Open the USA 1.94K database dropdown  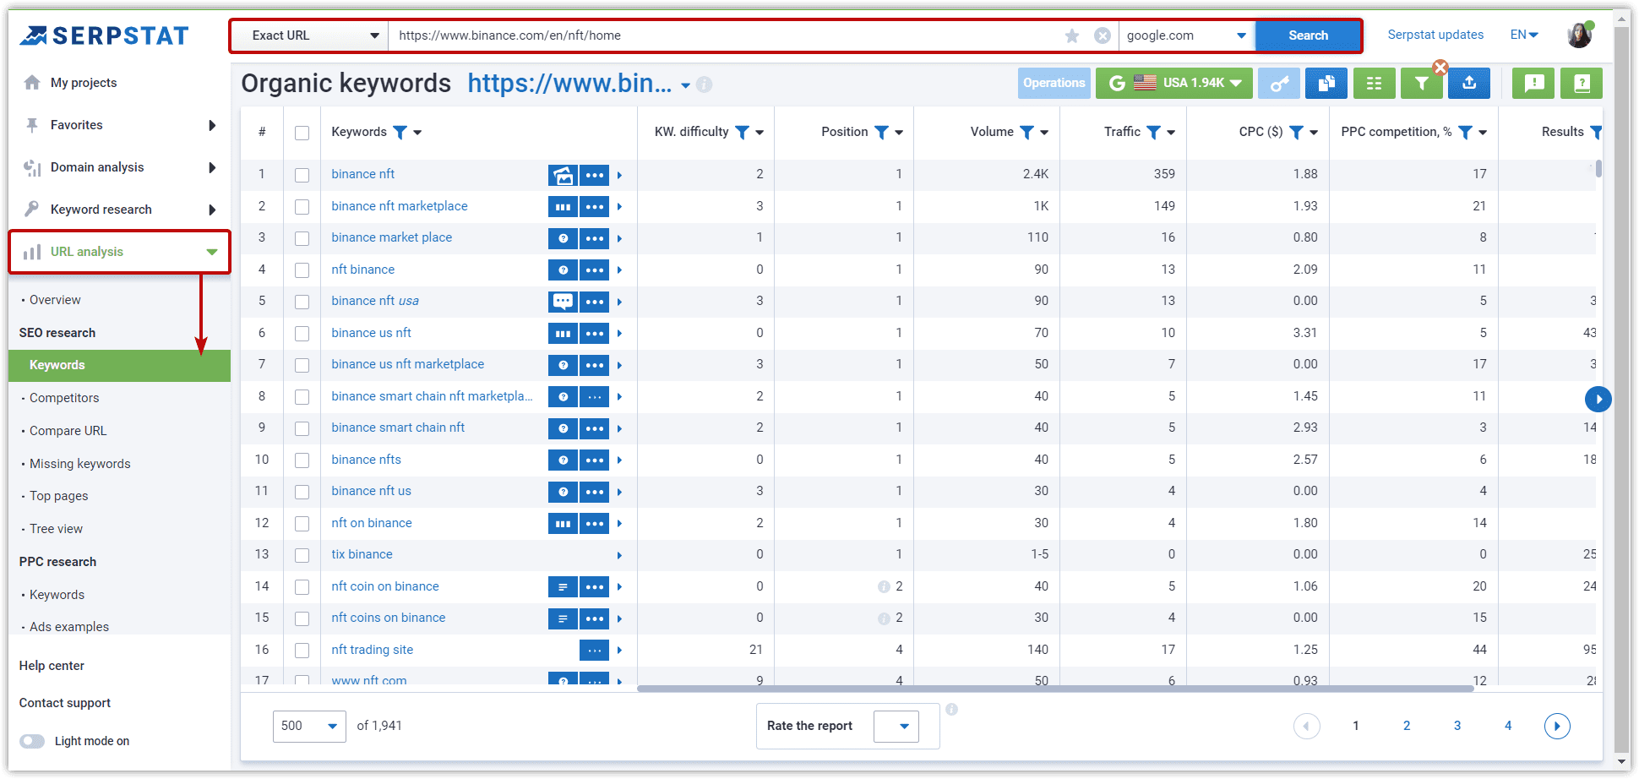(1174, 83)
